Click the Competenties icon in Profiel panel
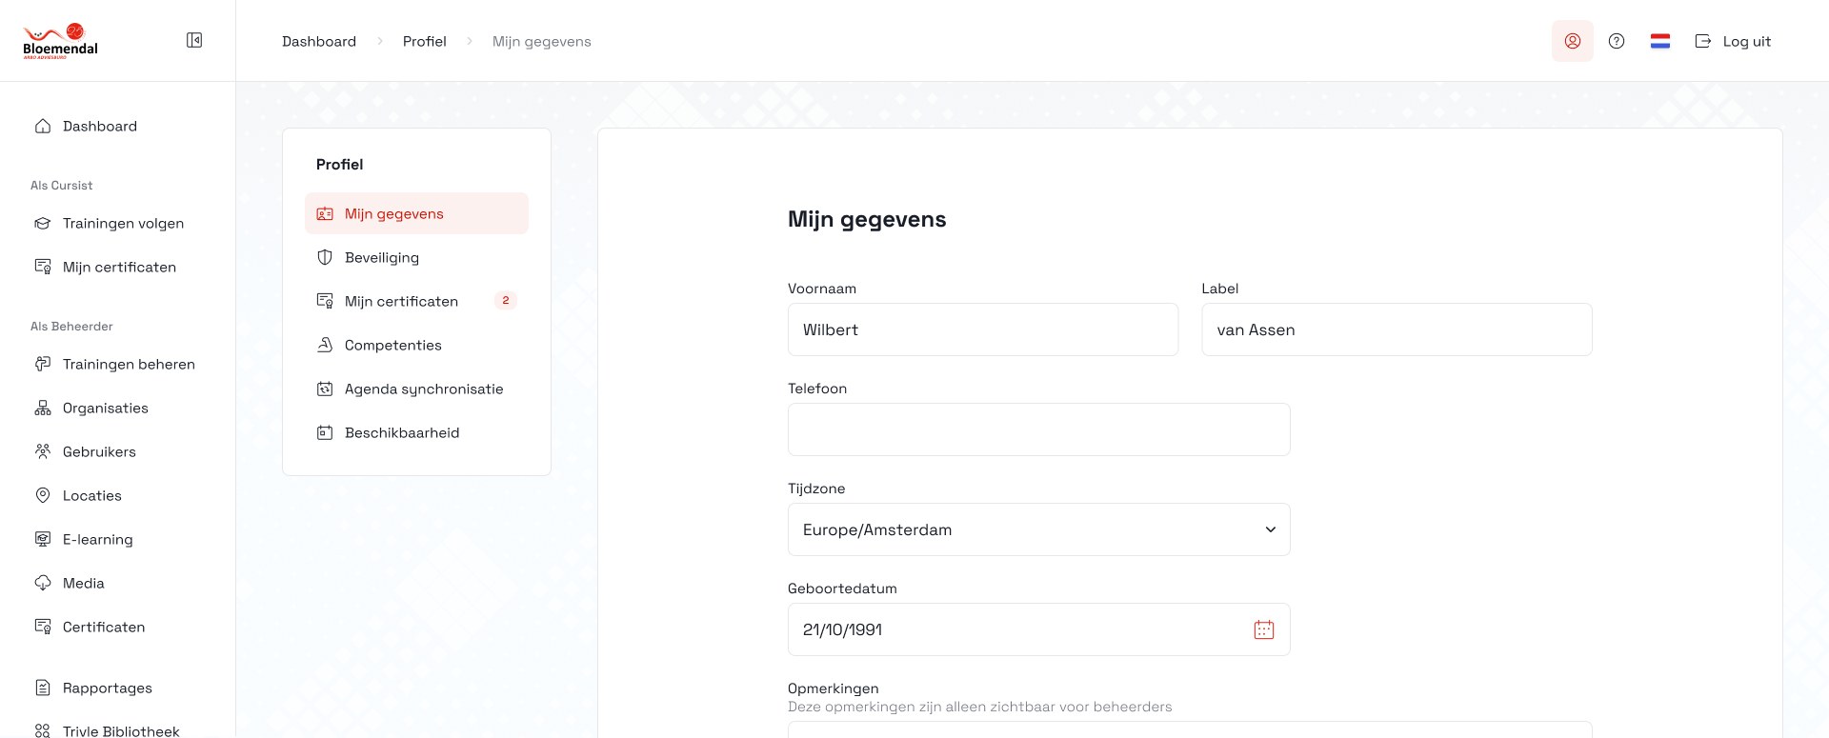The image size is (1829, 738). tap(325, 345)
